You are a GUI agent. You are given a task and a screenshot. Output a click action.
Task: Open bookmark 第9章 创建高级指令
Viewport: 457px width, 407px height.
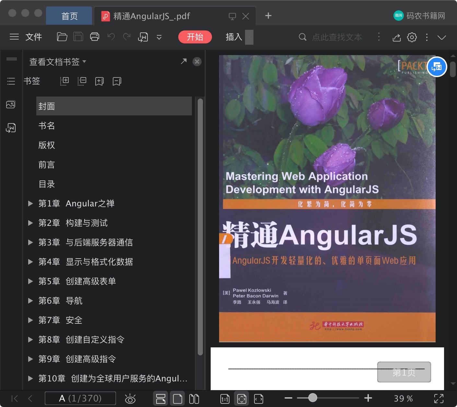click(x=77, y=359)
